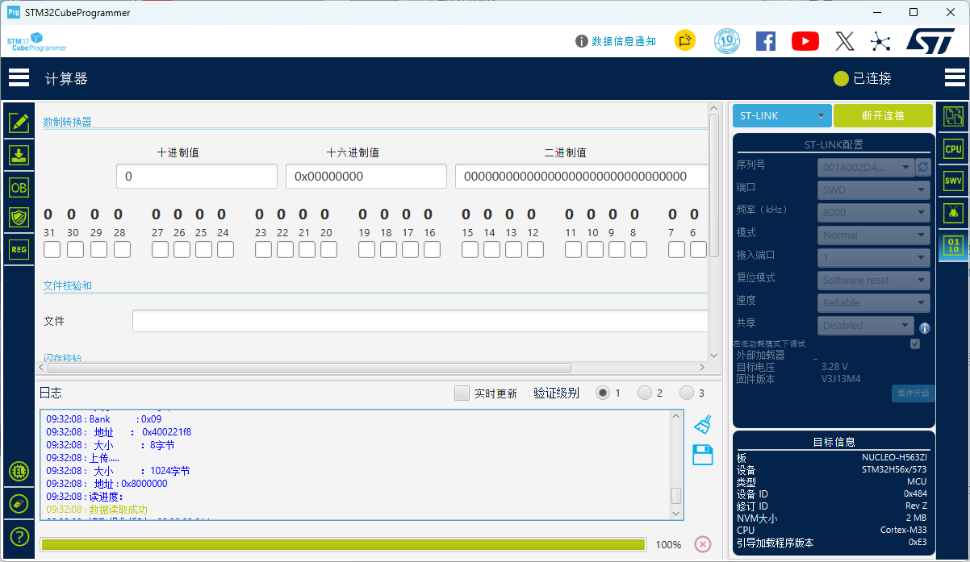The image size is (970, 562).
Task: Open the help question mark icon
Action: (x=19, y=536)
